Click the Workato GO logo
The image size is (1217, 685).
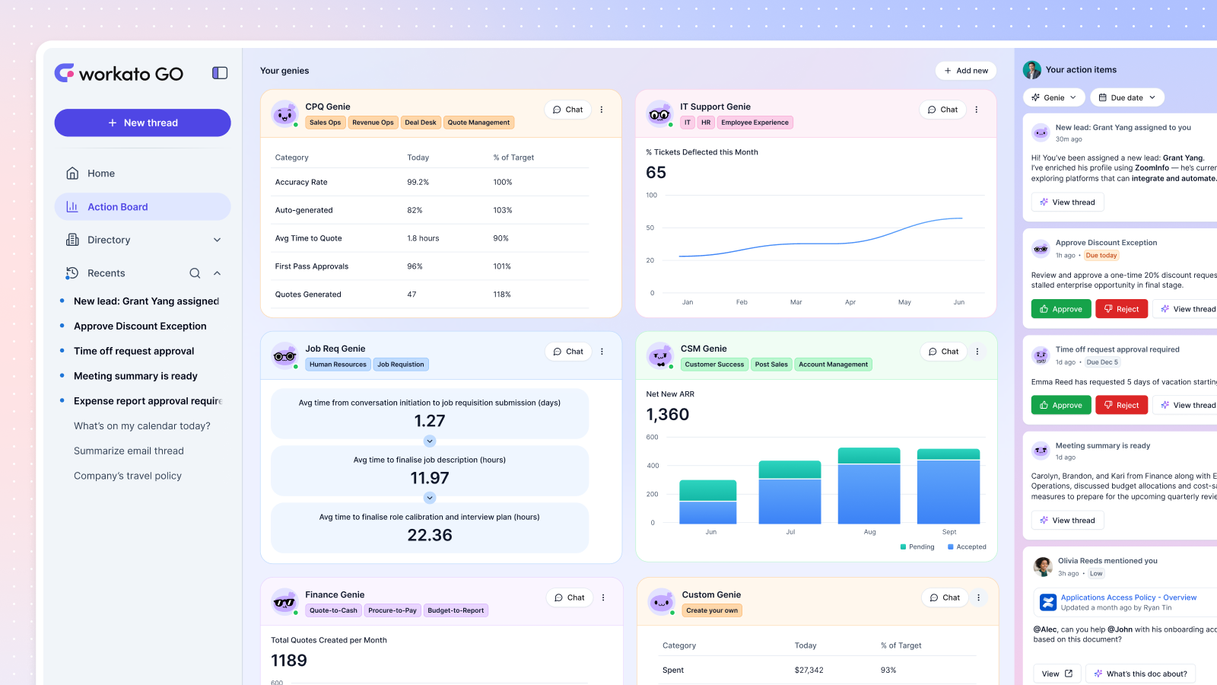tap(119, 73)
